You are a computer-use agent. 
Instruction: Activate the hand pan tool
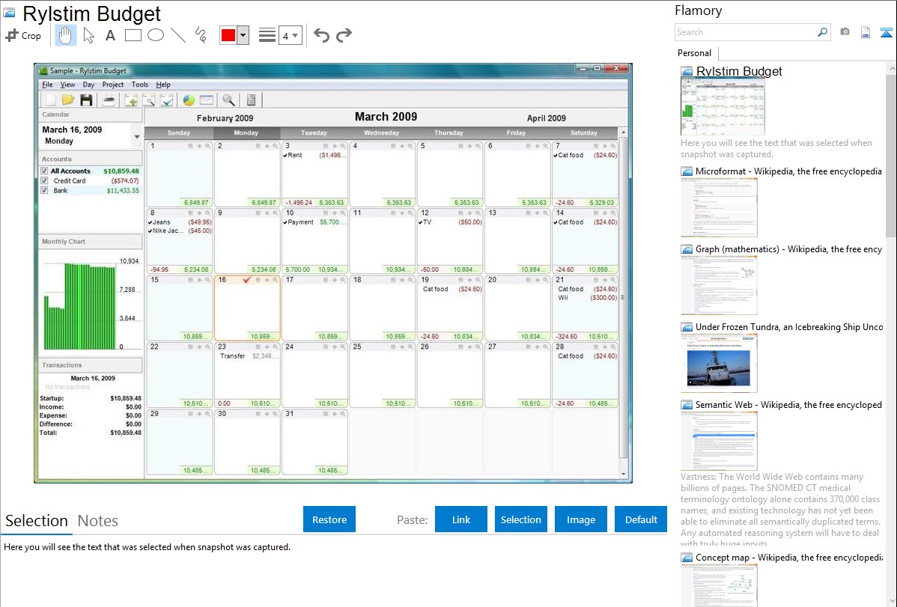point(65,35)
